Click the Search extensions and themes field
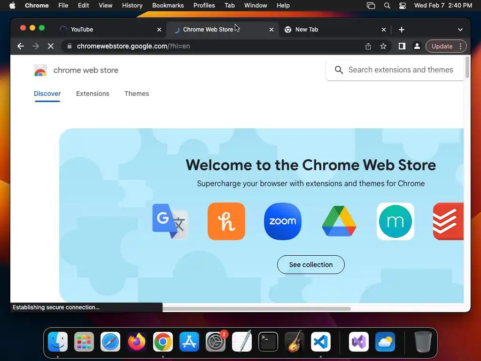Viewport: 481px width, 361px height. [395, 70]
